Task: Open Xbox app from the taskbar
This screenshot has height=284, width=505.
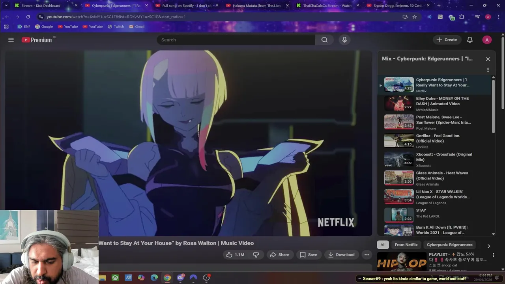Action: (115, 278)
